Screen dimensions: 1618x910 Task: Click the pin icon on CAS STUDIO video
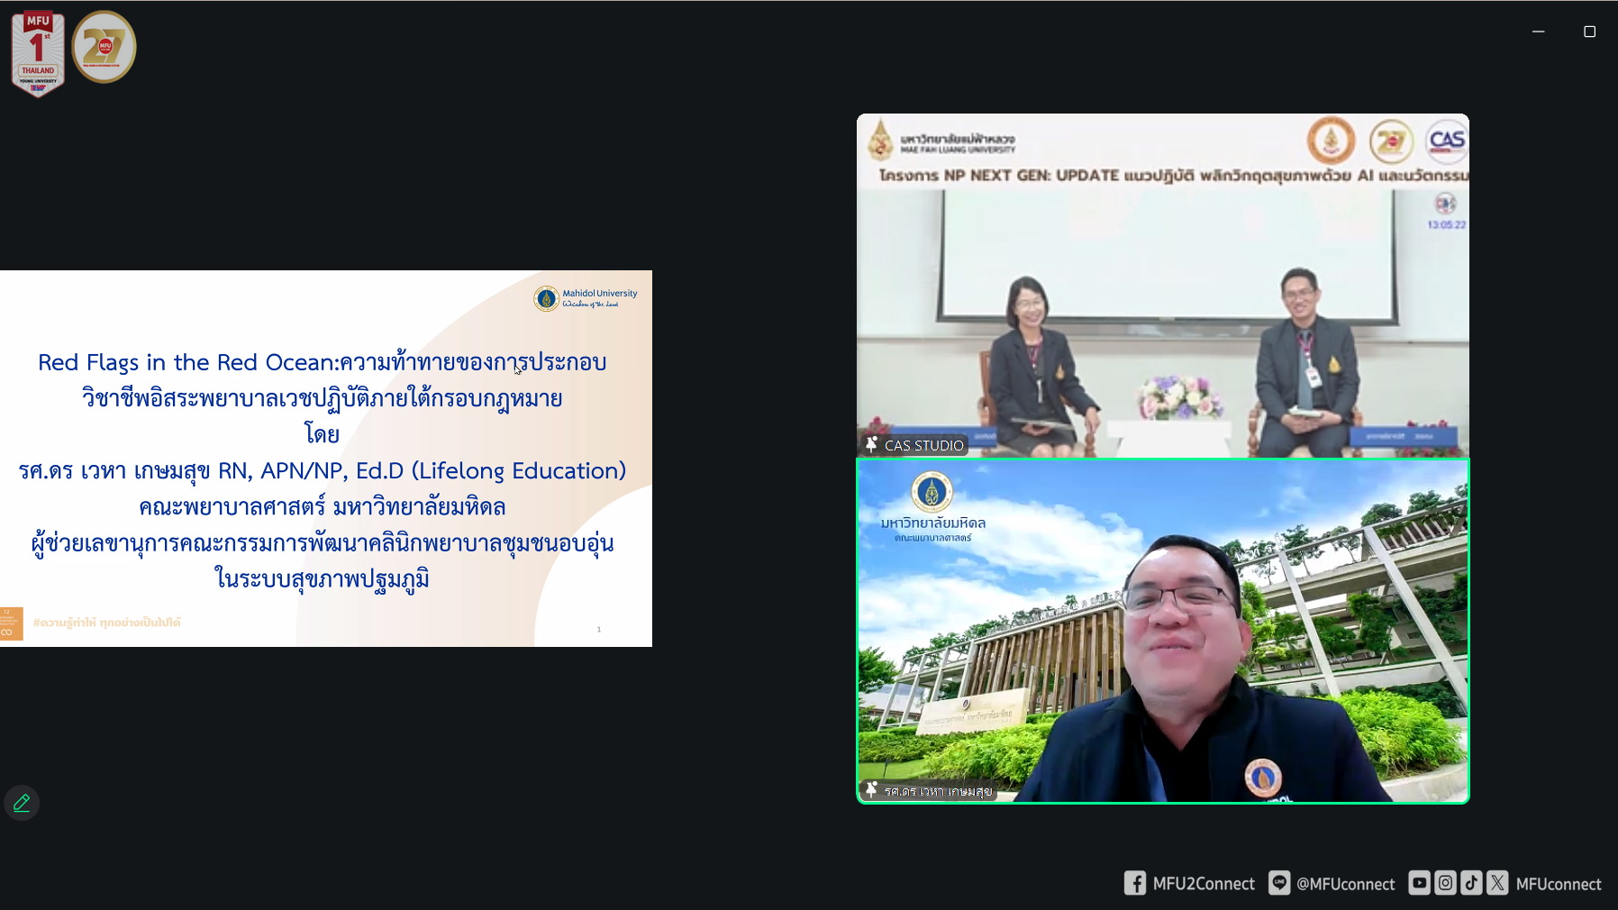[x=871, y=444]
